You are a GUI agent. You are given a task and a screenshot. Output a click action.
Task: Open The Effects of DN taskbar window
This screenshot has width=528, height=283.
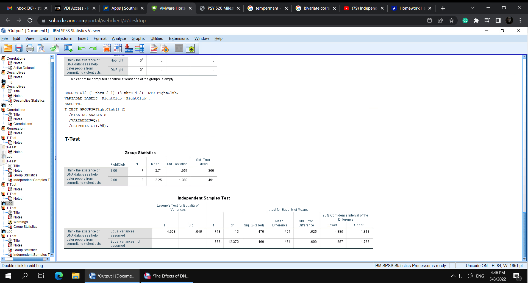click(x=167, y=276)
